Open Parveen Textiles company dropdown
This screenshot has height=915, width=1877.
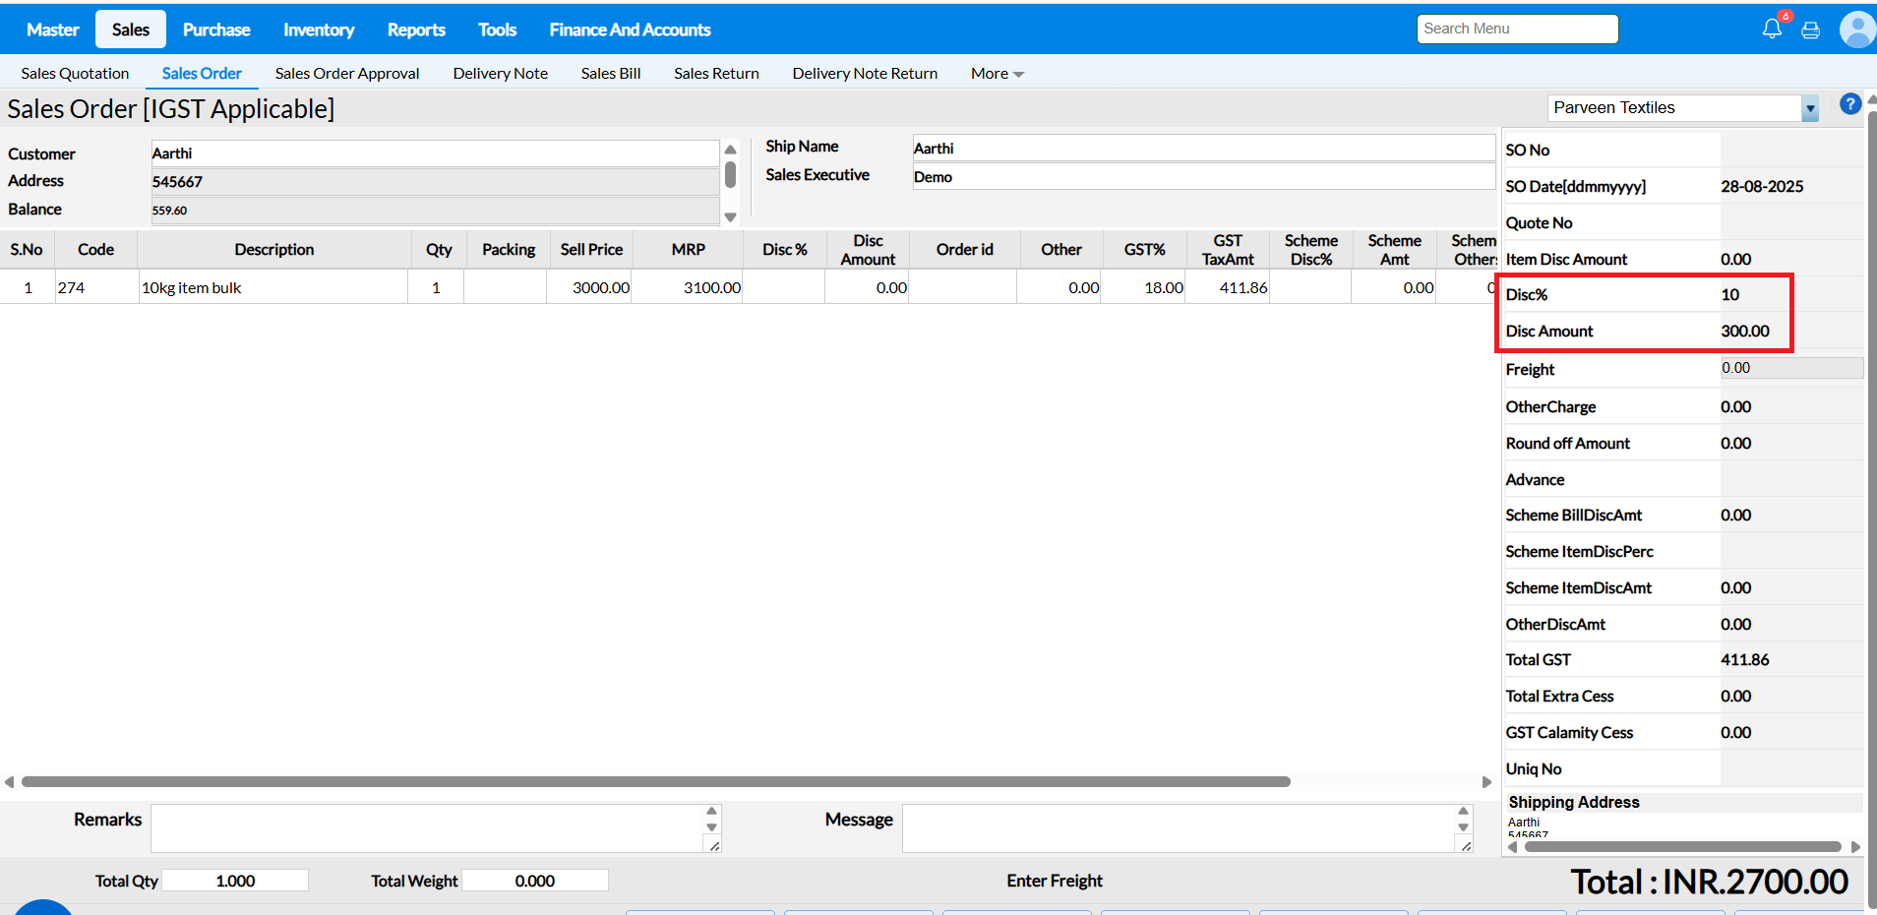pos(1809,109)
